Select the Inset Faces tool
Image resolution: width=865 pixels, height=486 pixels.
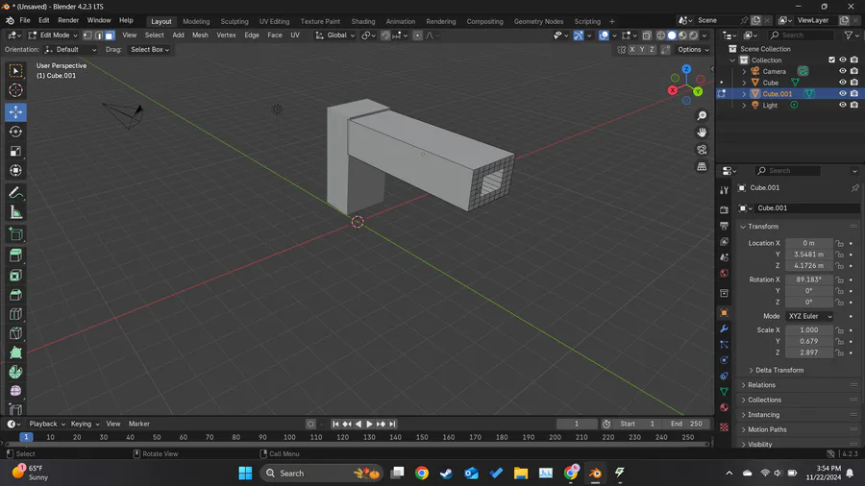click(15, 276)
